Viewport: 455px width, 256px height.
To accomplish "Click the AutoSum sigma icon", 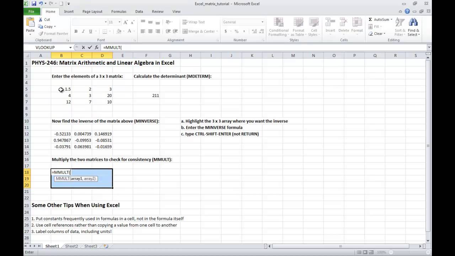I will 370,20.
